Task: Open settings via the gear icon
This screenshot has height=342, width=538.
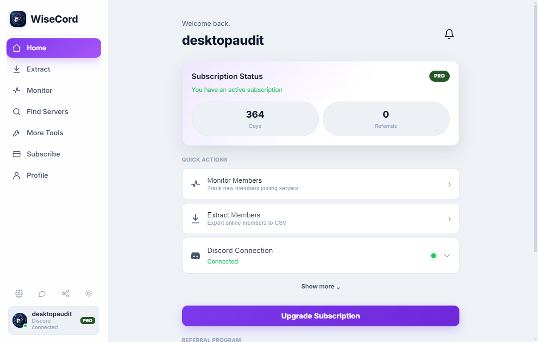Action: click(19, 294)
